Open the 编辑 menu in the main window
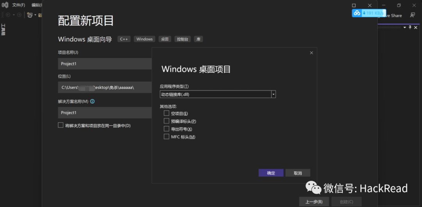The image size is (422, 207). pyautogui.click(x=36, y=5)
